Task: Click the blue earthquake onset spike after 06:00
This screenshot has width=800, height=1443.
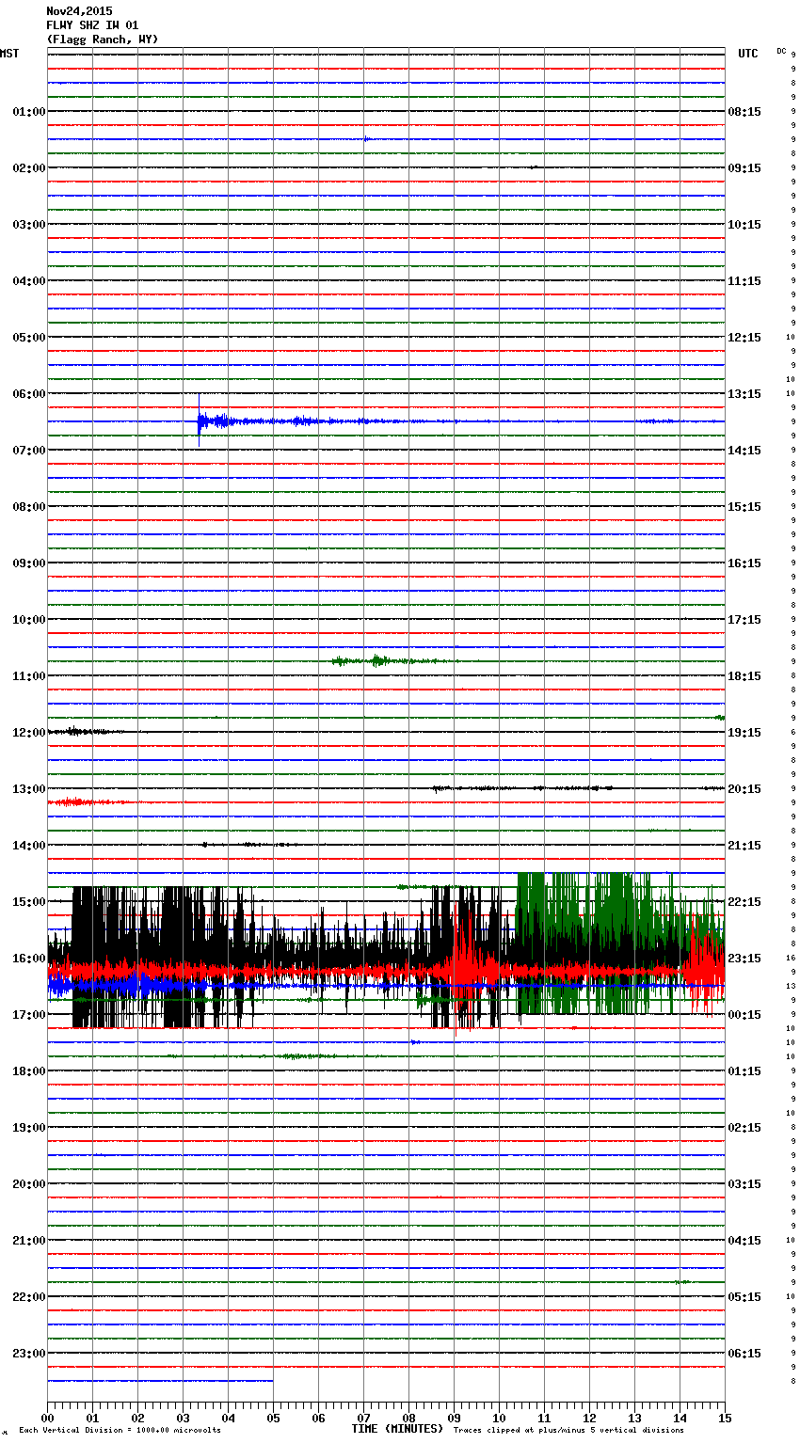Action: (200, 421)
